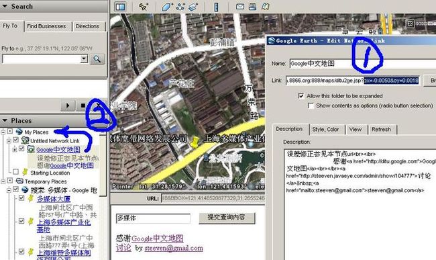The width and height of the screenshot is (436, 260).
Task: Click the URL field below the map
Action: tap(213, 198)
